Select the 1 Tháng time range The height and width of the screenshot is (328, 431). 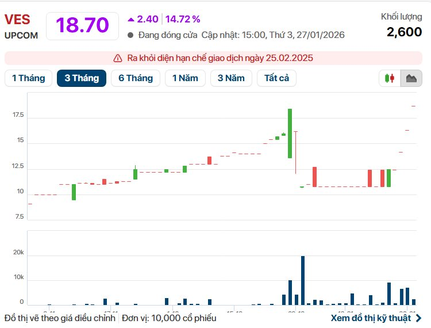coord(28,78)
